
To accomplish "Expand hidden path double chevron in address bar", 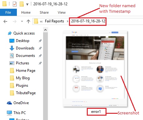I will coord(41,21).
